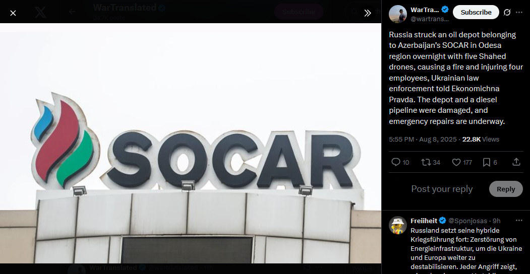Share the post via the upload icon
Image resolution: width=530 pixels, height=274 pixels.
(x=516, y=162)
